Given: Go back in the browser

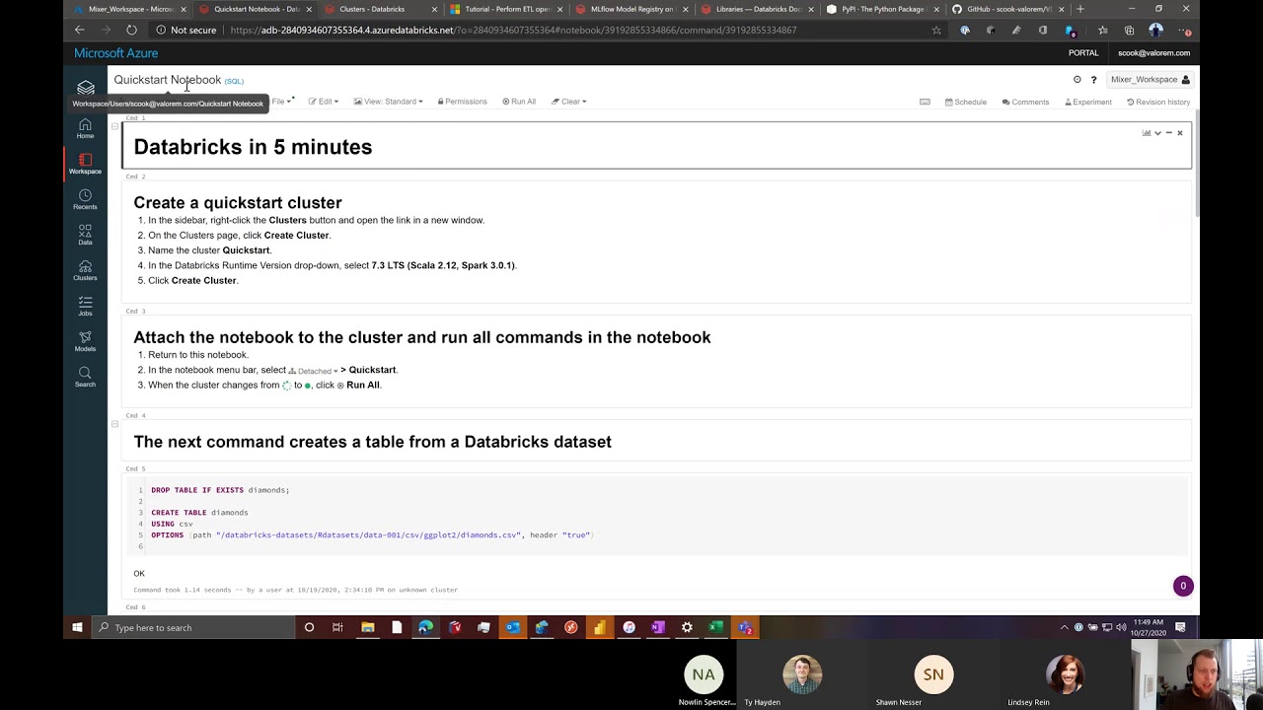Looking at the screenshot, I should 80,30.
